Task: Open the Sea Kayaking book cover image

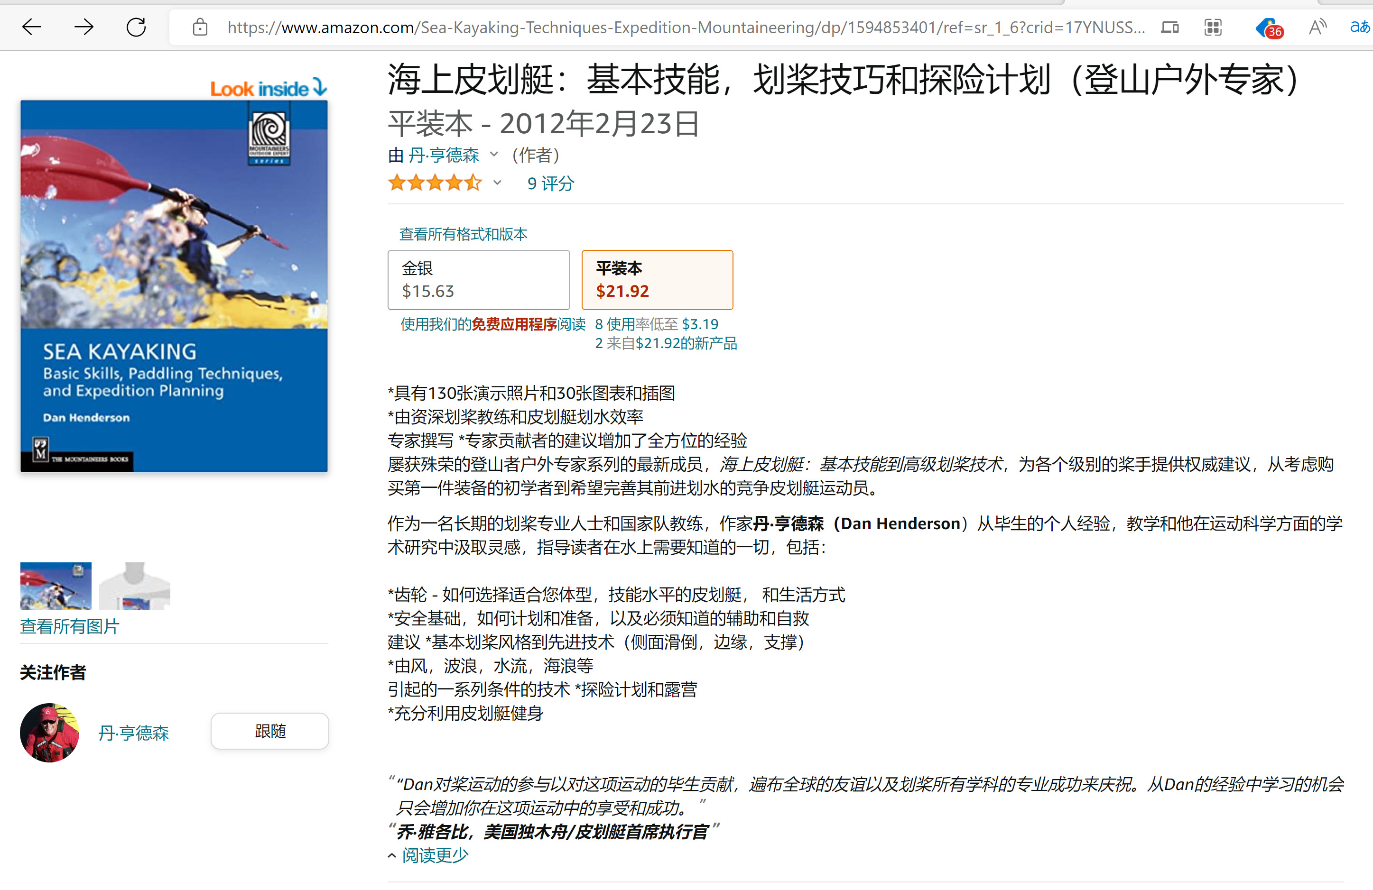Action: pyautogui.click(x=174, y=286)
